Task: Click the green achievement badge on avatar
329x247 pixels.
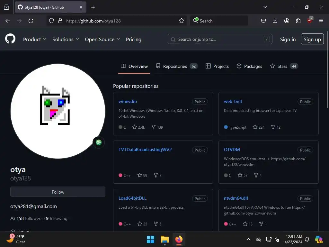Action: click(99, 142)
